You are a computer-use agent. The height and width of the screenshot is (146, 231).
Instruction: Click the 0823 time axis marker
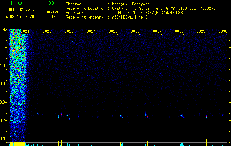69,31
